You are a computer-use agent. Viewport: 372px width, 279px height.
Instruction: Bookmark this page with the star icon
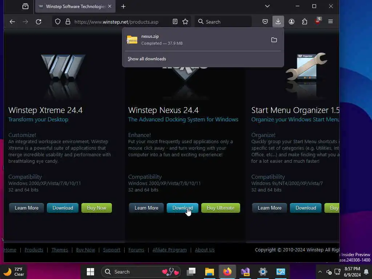185,22
